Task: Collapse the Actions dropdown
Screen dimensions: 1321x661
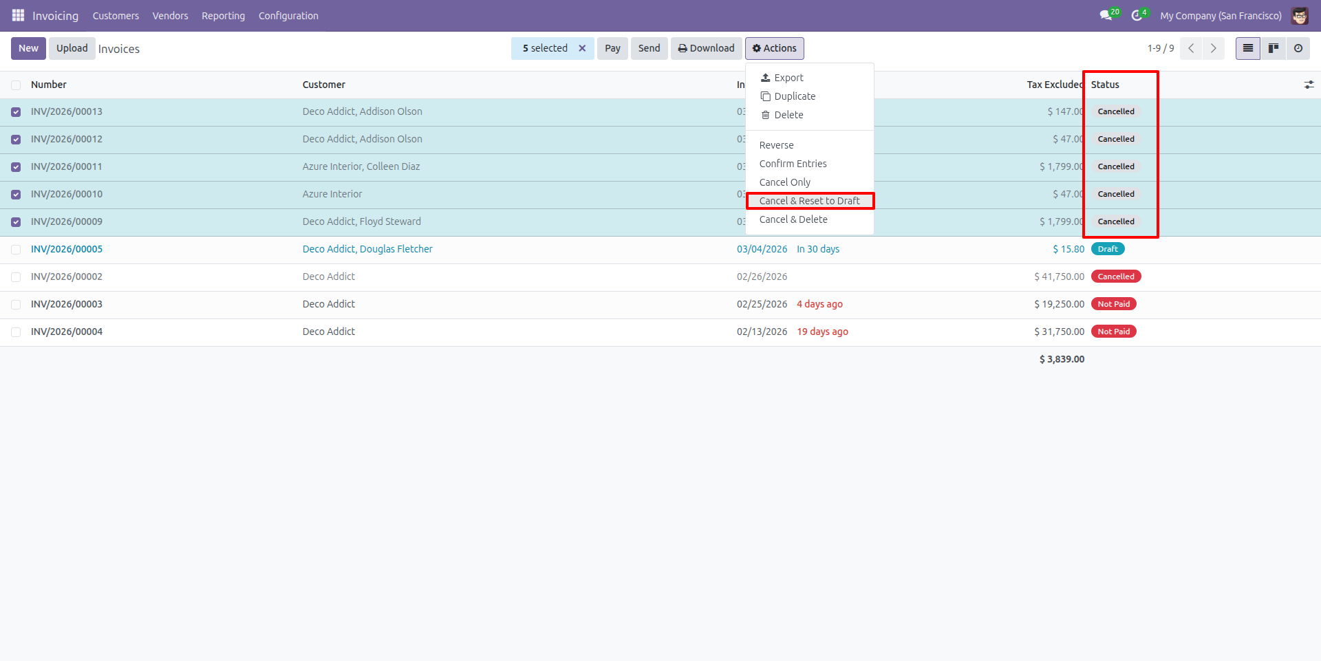Action: (x=774, y=48)
